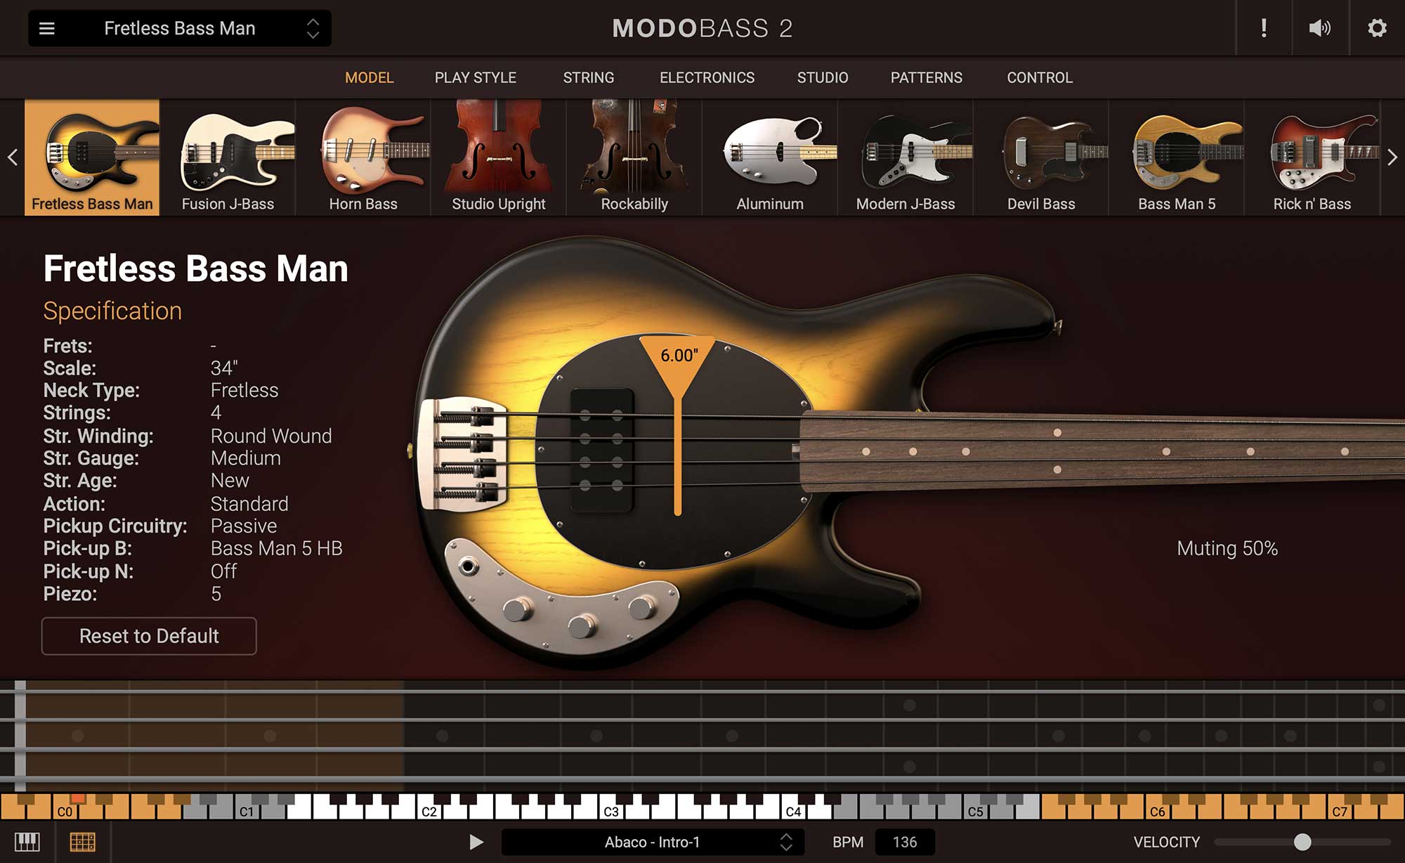This screenshot has height=863, width=1405.
Task: Open the settings gear
Action: pos(1378,28)
